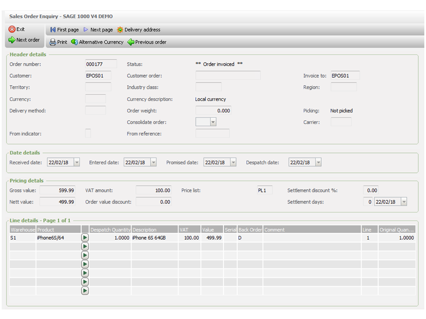
Task: Click the Industry class input field
Action: pos(208,87)
